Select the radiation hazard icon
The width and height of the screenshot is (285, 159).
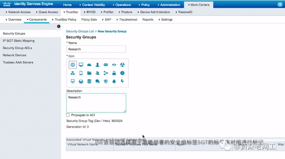[x=122, y=65]
